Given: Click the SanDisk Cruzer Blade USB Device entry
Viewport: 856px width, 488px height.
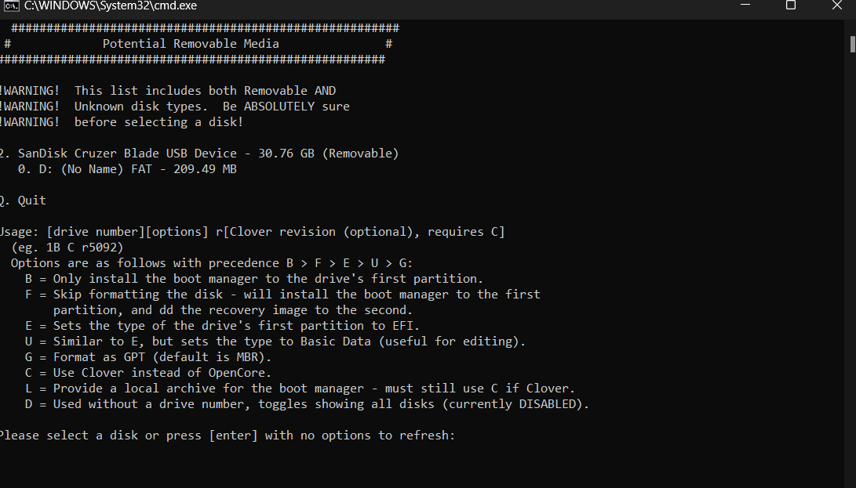Looking at the screenshot, I should coord(200,153).
